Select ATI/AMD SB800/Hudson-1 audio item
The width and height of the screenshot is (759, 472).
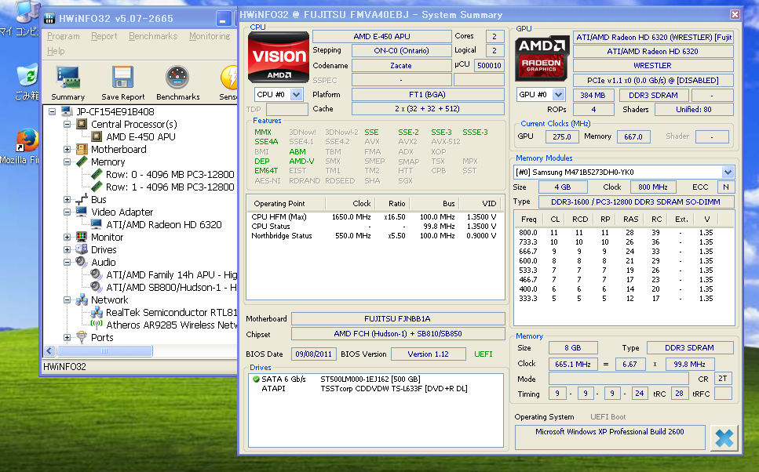click(171, 287)
